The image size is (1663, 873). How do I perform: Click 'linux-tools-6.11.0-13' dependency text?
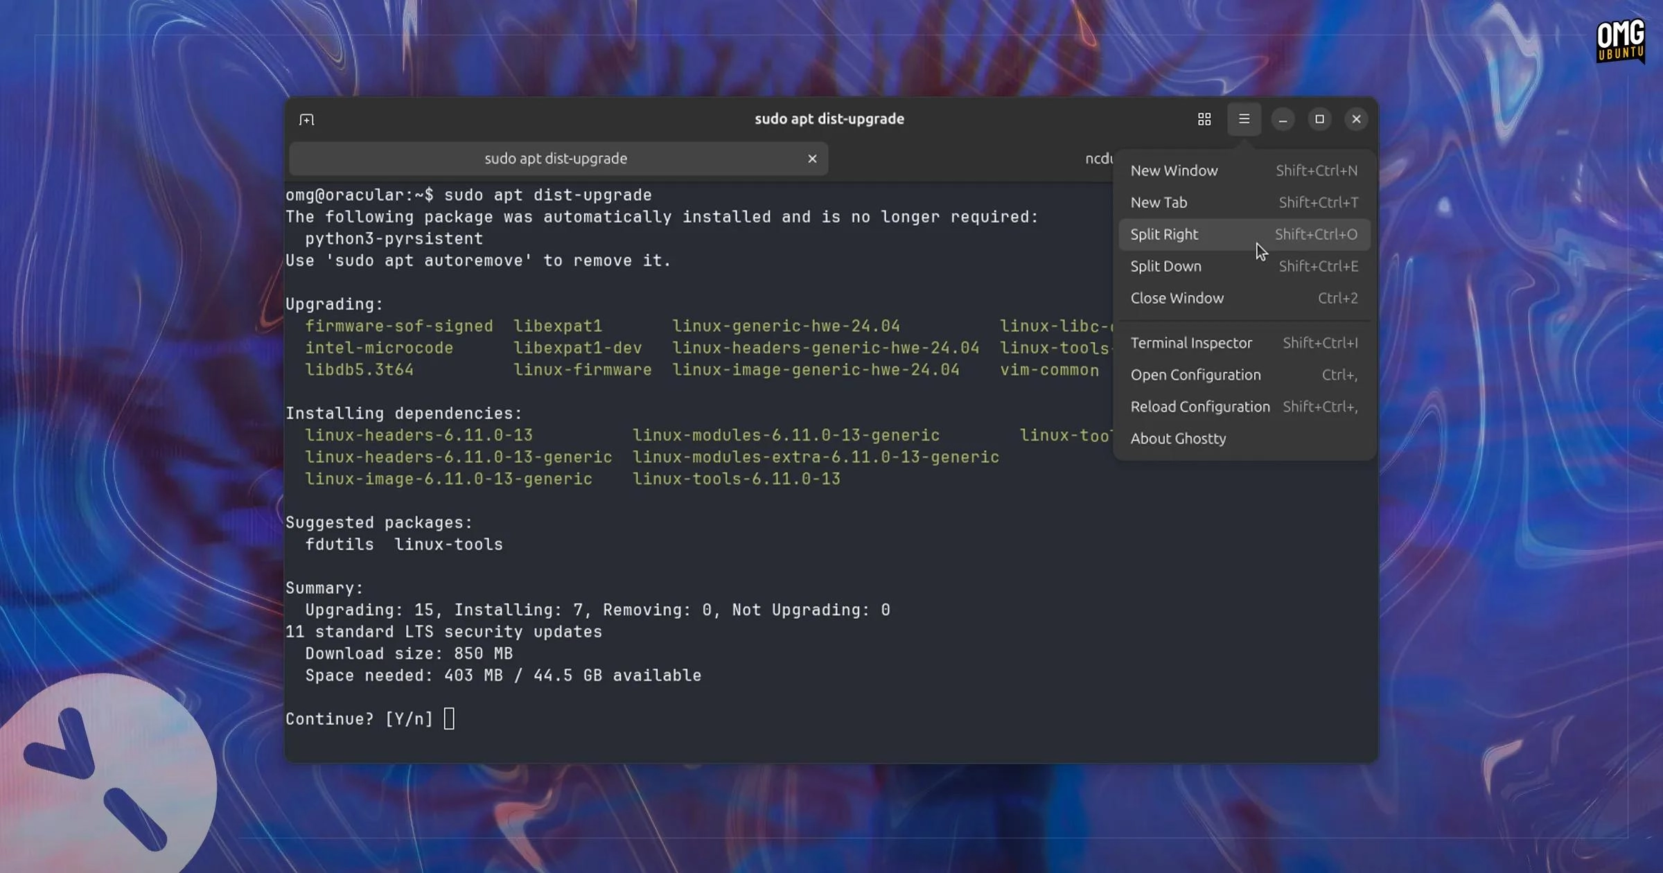click(x=737, y=479)
